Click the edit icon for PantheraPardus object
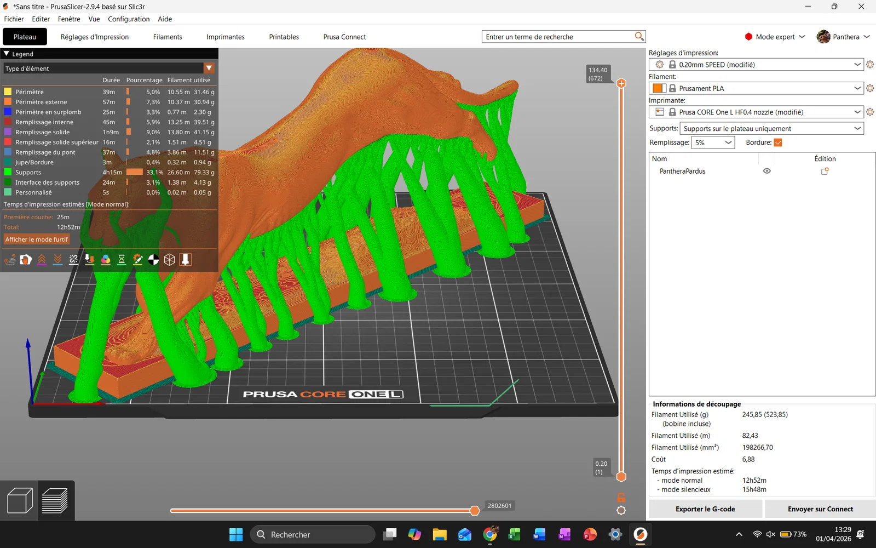The image size is (876, 548). coord(825,171)
